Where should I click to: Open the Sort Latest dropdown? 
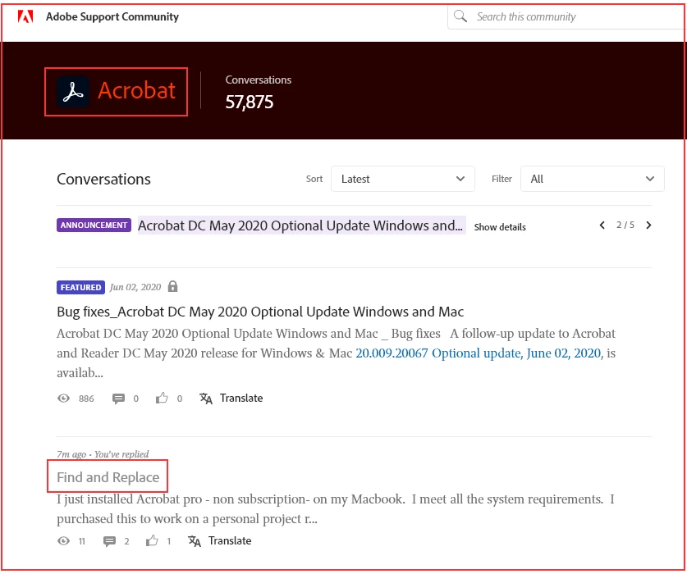pos(403,179)
